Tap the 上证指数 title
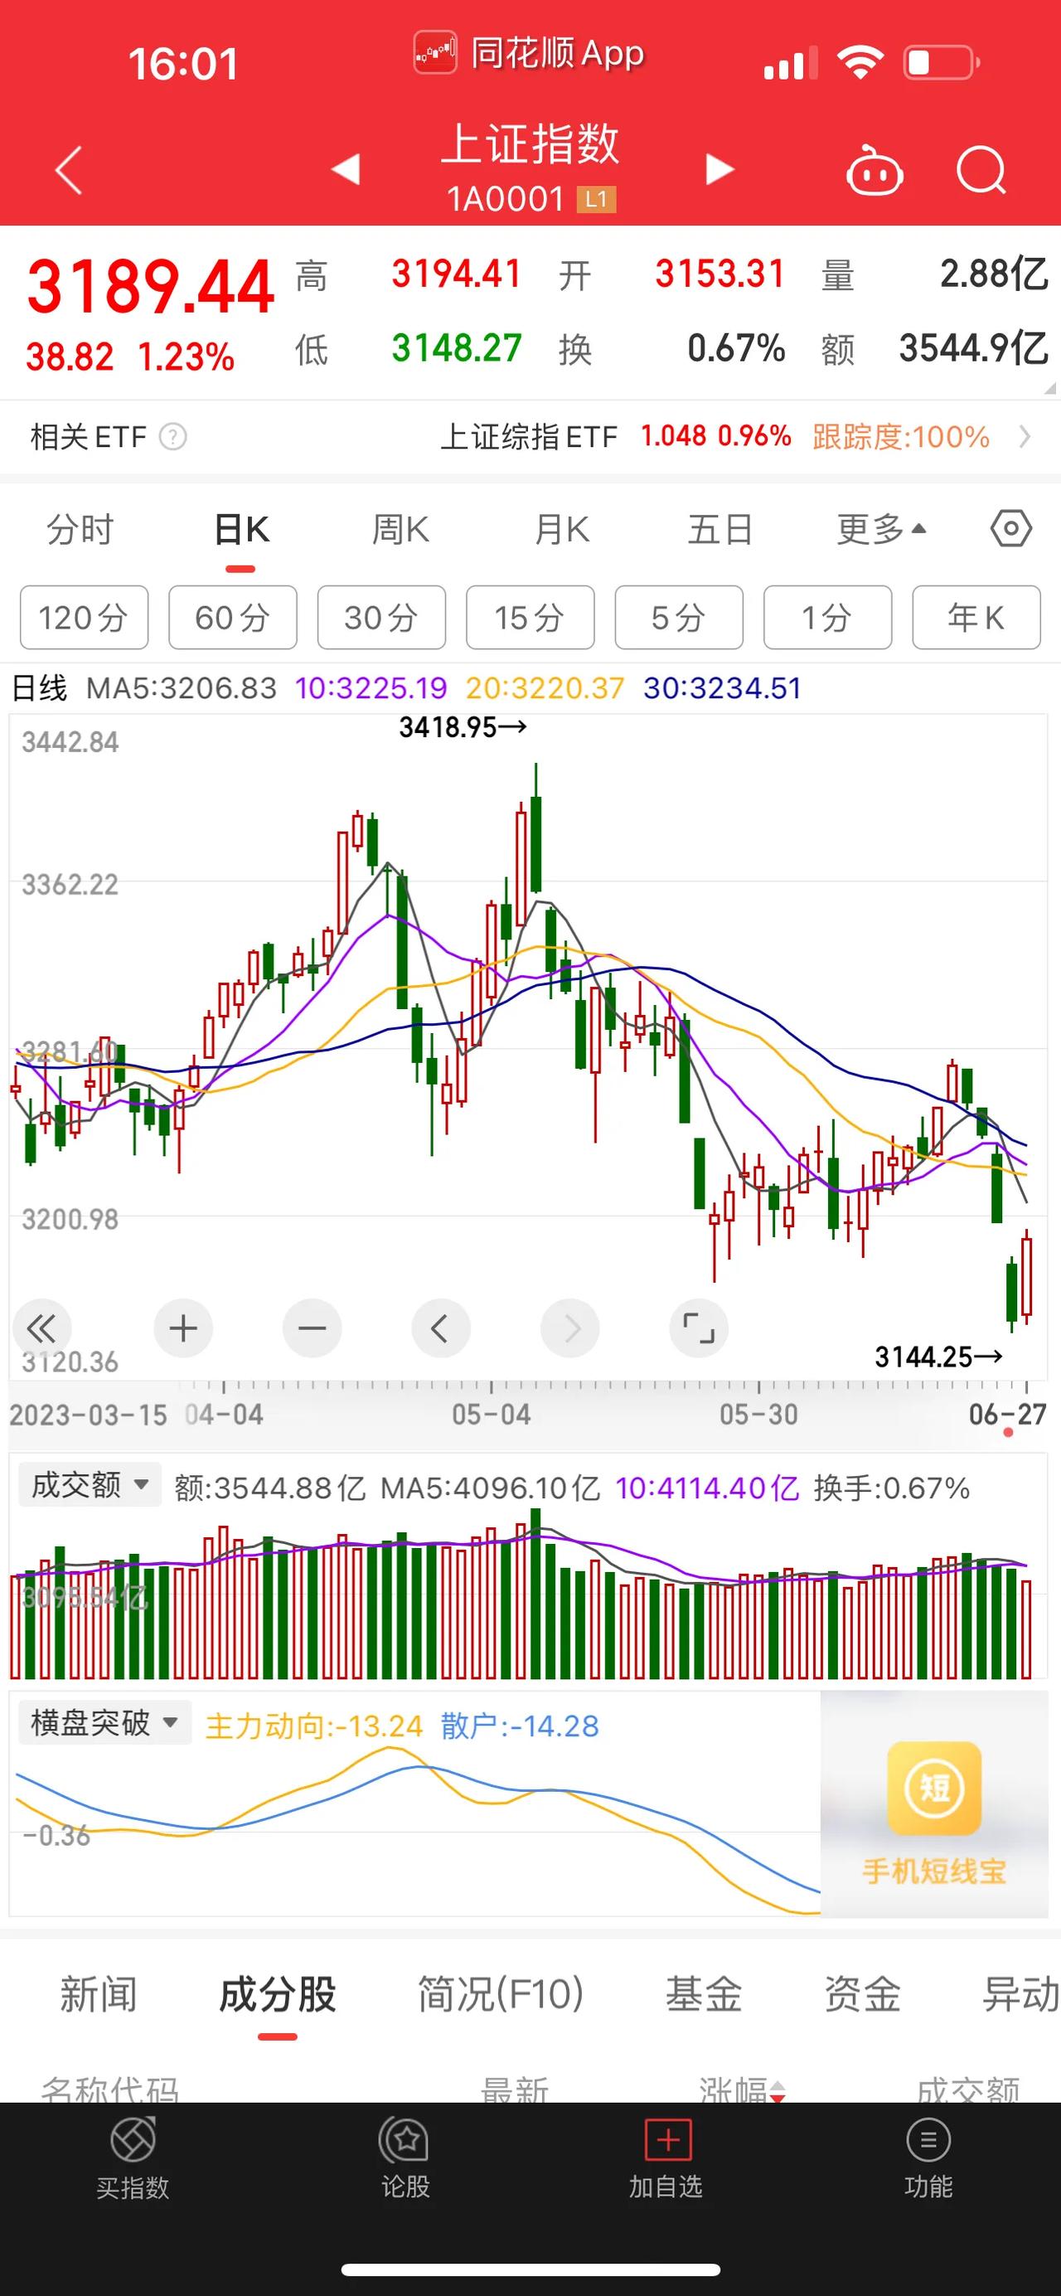This screenshot has height=2296, width=1061. pyautogui.click(x=530, y=143)
